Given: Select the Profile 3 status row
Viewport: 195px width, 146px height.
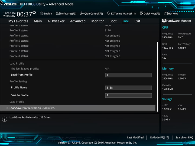Looking at the screenshot, I should coord(81,30).
